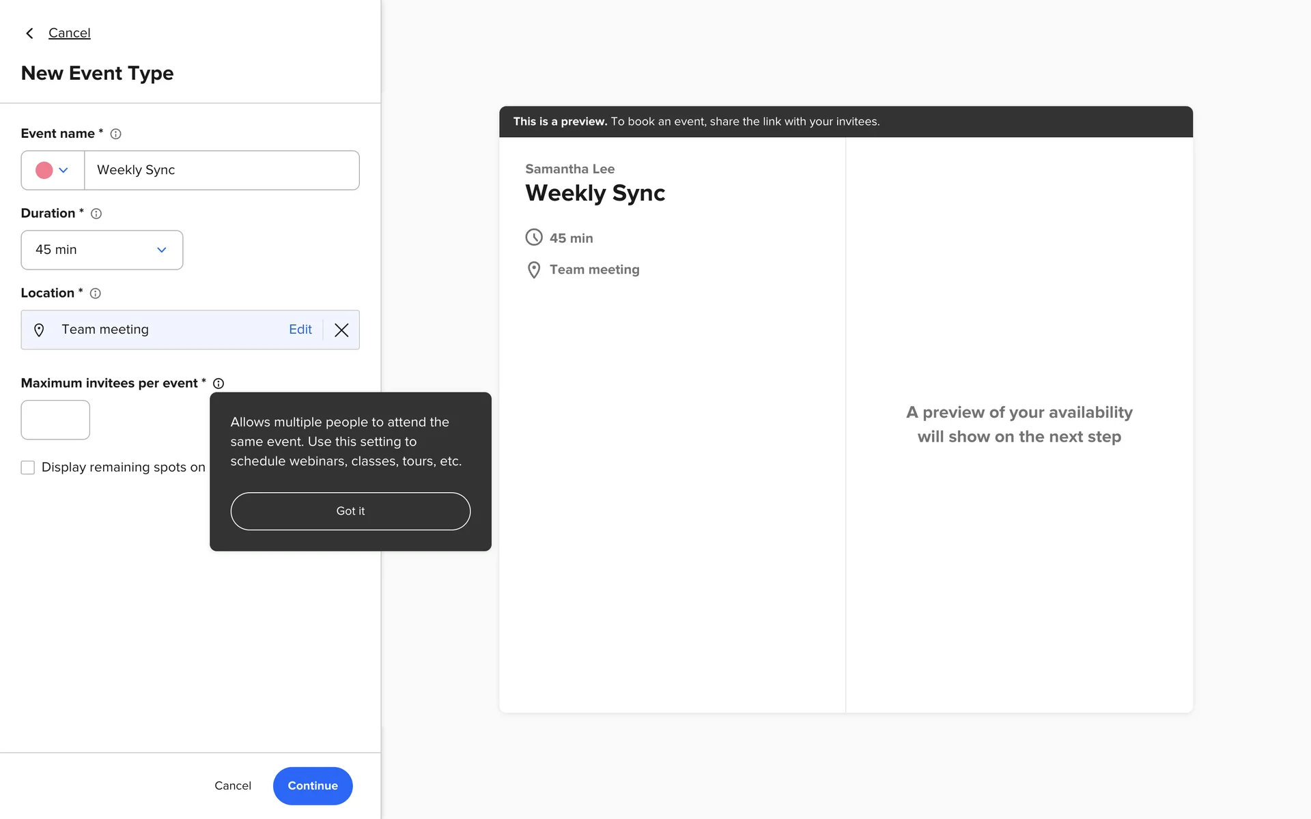Screen dimensions: 1311x819
Task: Click the maximum invitees input box
Action: click(55, 420)
